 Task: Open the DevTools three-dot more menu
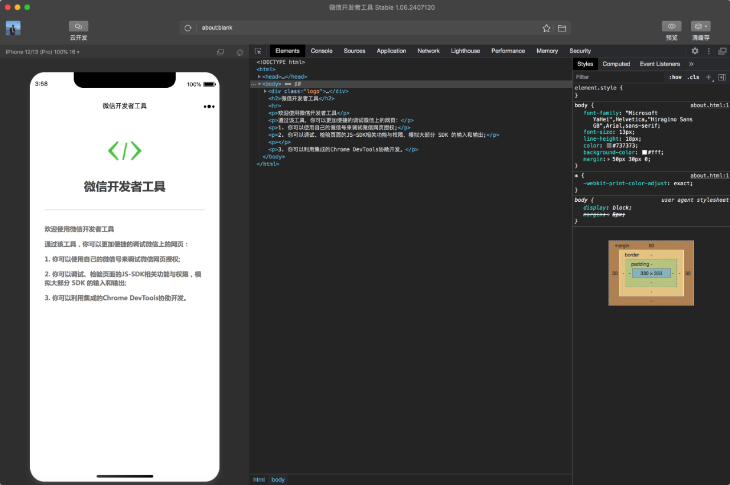tap(709, 51)
